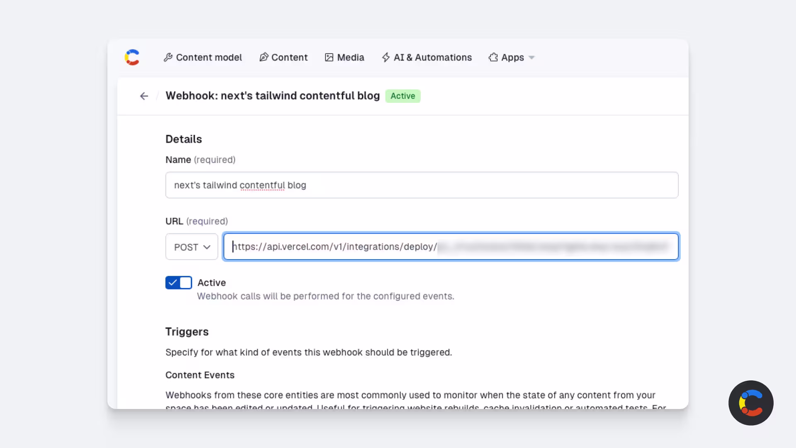Viewport: 796px width, 448px height.
Task: Go to the Media section
Action: (x=345, y=57)
